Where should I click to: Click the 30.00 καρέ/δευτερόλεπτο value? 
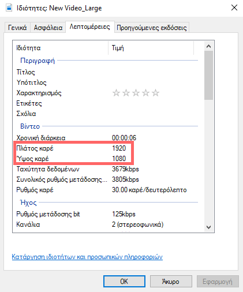[149, 190]
